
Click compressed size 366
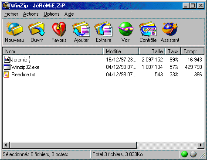point(198,75)
